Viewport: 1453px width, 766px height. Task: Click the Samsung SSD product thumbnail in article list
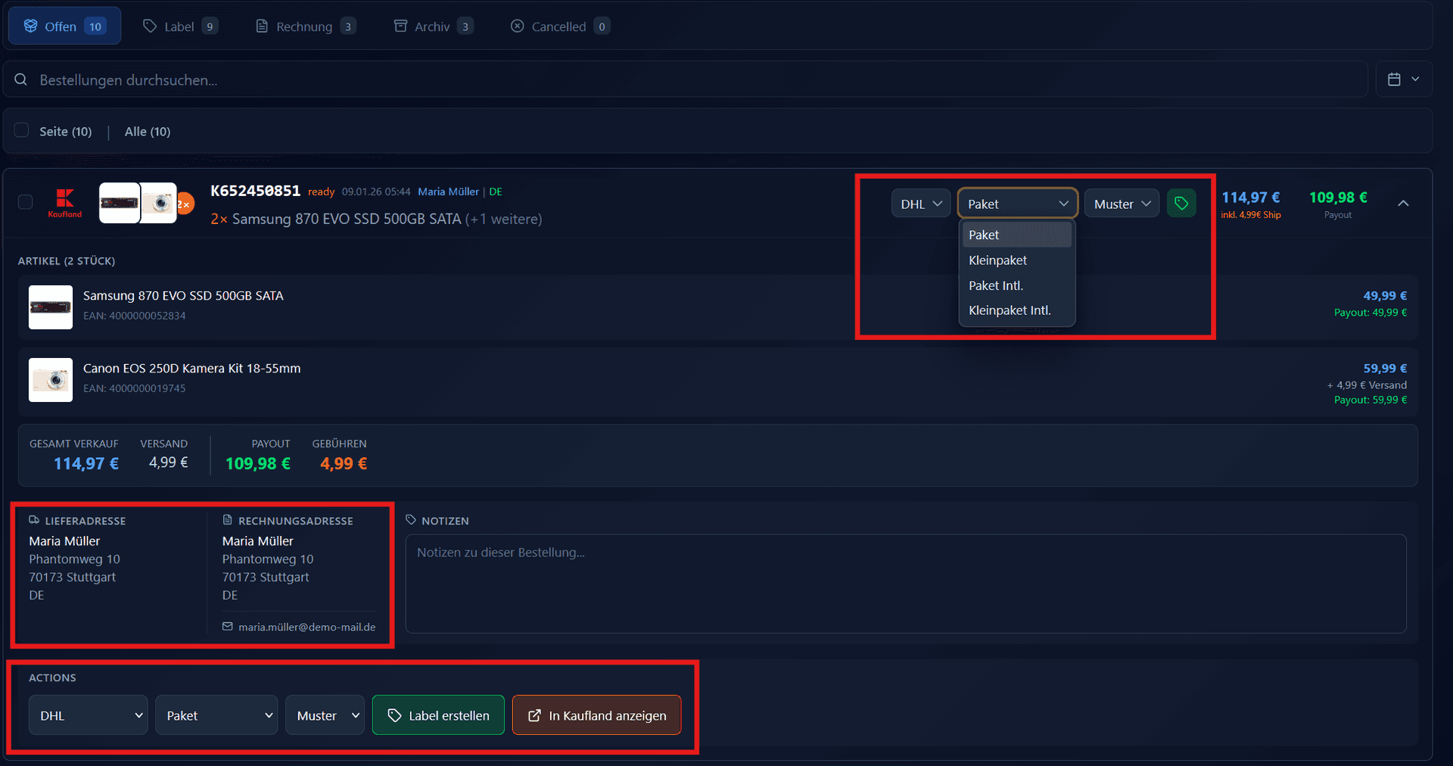coord(51,307)
